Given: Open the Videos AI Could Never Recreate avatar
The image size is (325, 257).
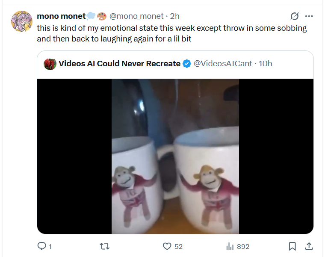Looking at the screenshot, I should [50, 64].
